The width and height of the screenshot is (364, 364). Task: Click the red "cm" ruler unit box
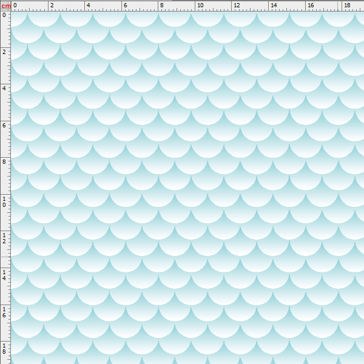[5, 6]
